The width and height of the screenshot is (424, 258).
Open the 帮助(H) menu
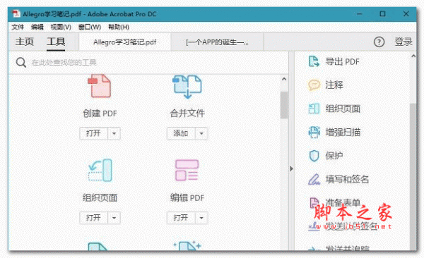pyautogui.click(x=119, y=27)
